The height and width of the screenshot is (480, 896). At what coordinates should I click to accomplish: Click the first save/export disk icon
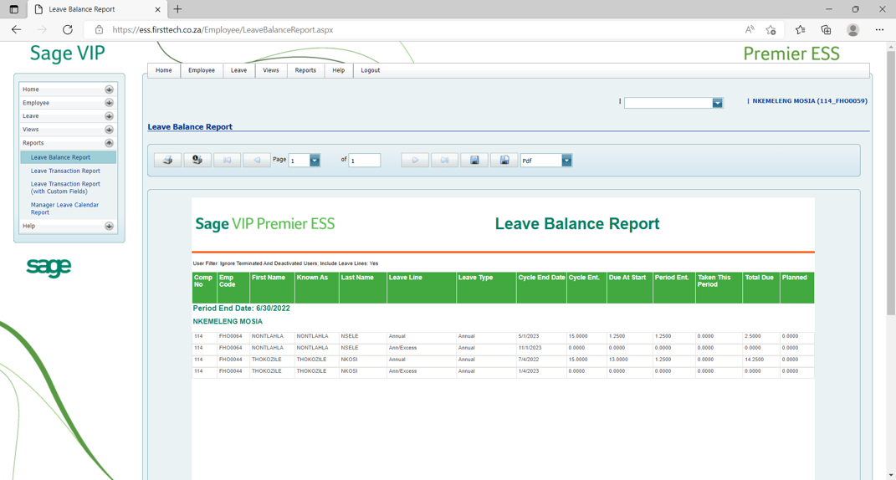(x=474, y=161)
